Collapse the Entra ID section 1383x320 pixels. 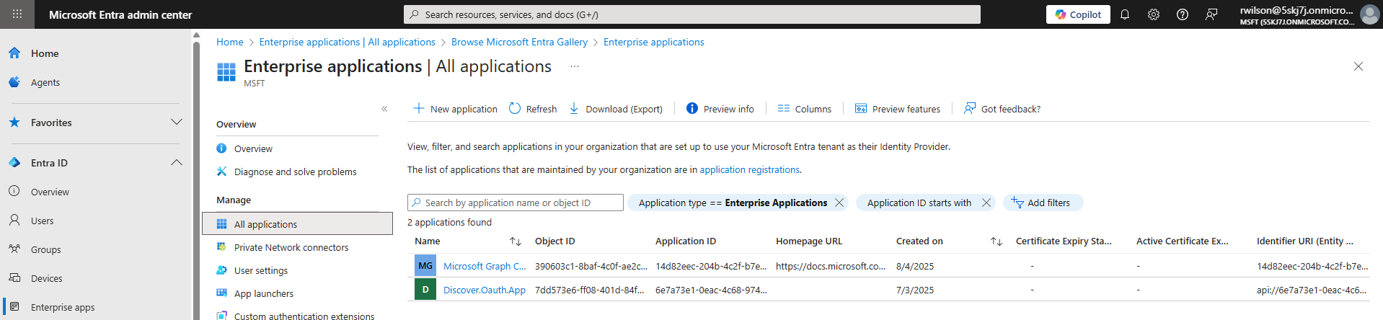pos(176,163)
